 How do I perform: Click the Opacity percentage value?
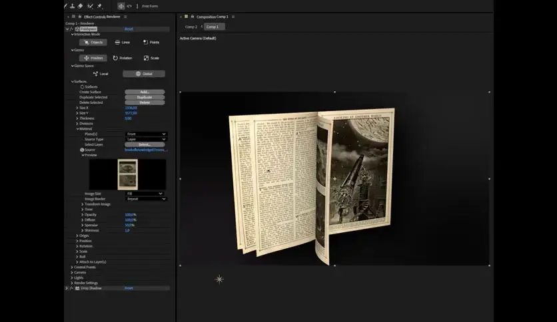pos(131,215)
